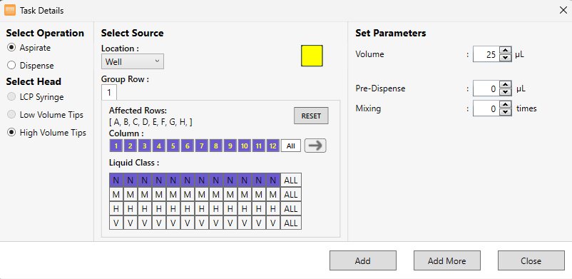Switch to Group Row tab 1

(109, 93)
